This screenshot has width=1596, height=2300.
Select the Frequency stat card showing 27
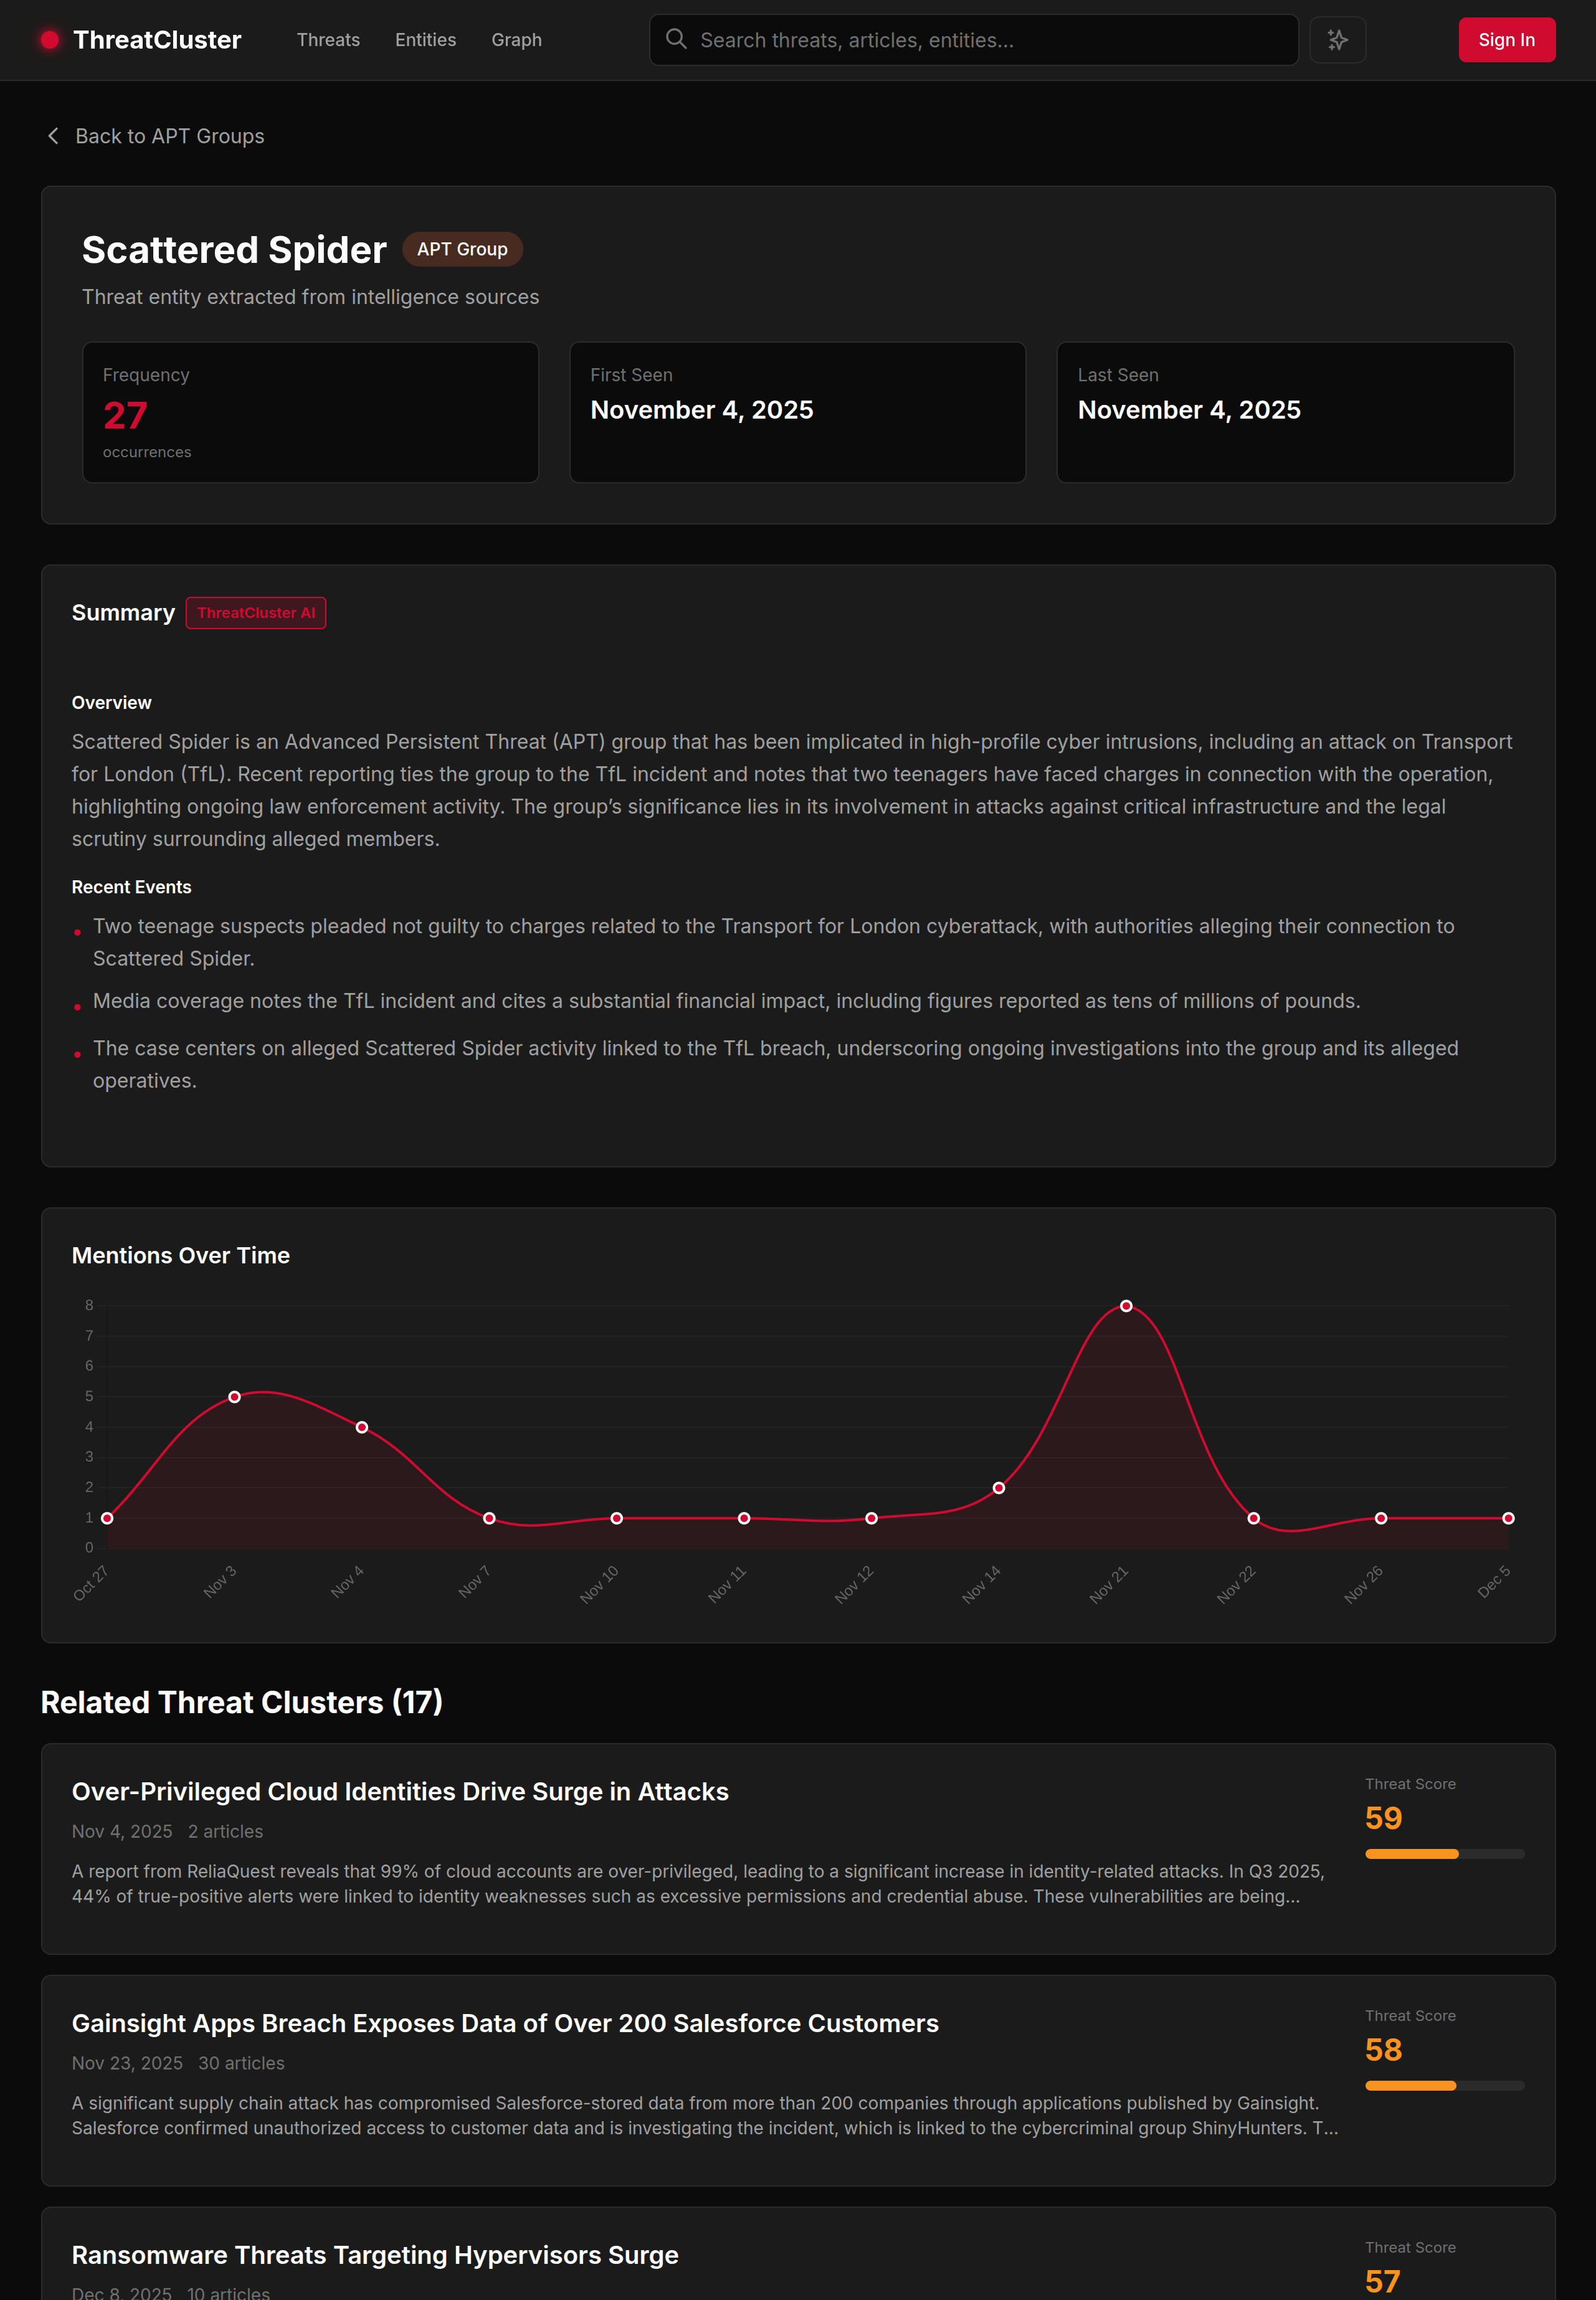click(310, 412)
